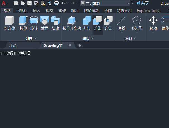
Task: Open Customize Quick Access Toolbar dropdown
Action: point(132,3)
